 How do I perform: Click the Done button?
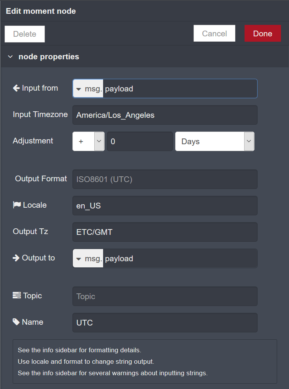point(263,33)
